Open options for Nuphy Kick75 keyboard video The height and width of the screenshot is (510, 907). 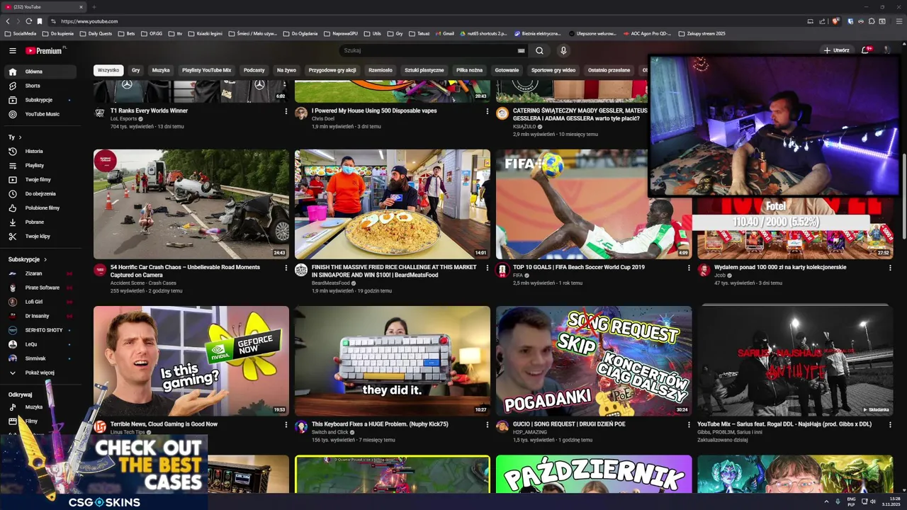[x=488, y=424]
